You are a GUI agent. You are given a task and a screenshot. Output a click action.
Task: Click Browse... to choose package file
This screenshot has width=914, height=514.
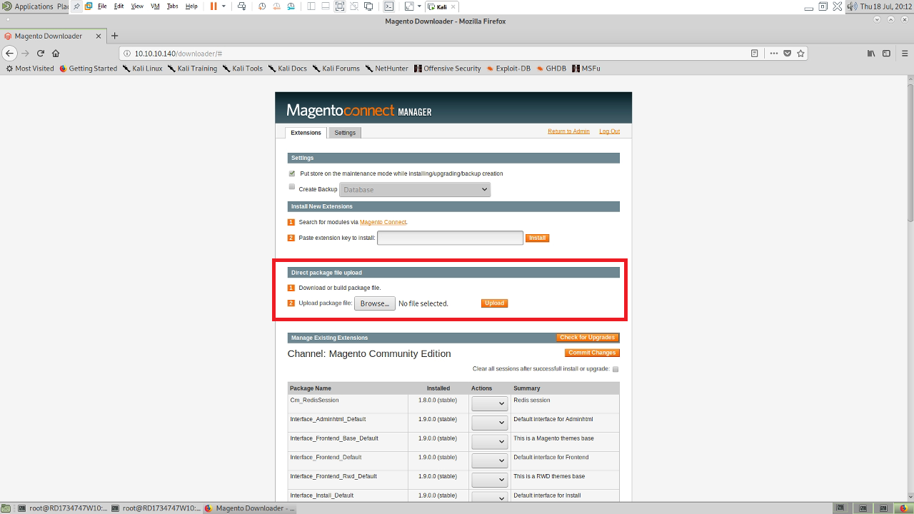(x=375, y=303)
